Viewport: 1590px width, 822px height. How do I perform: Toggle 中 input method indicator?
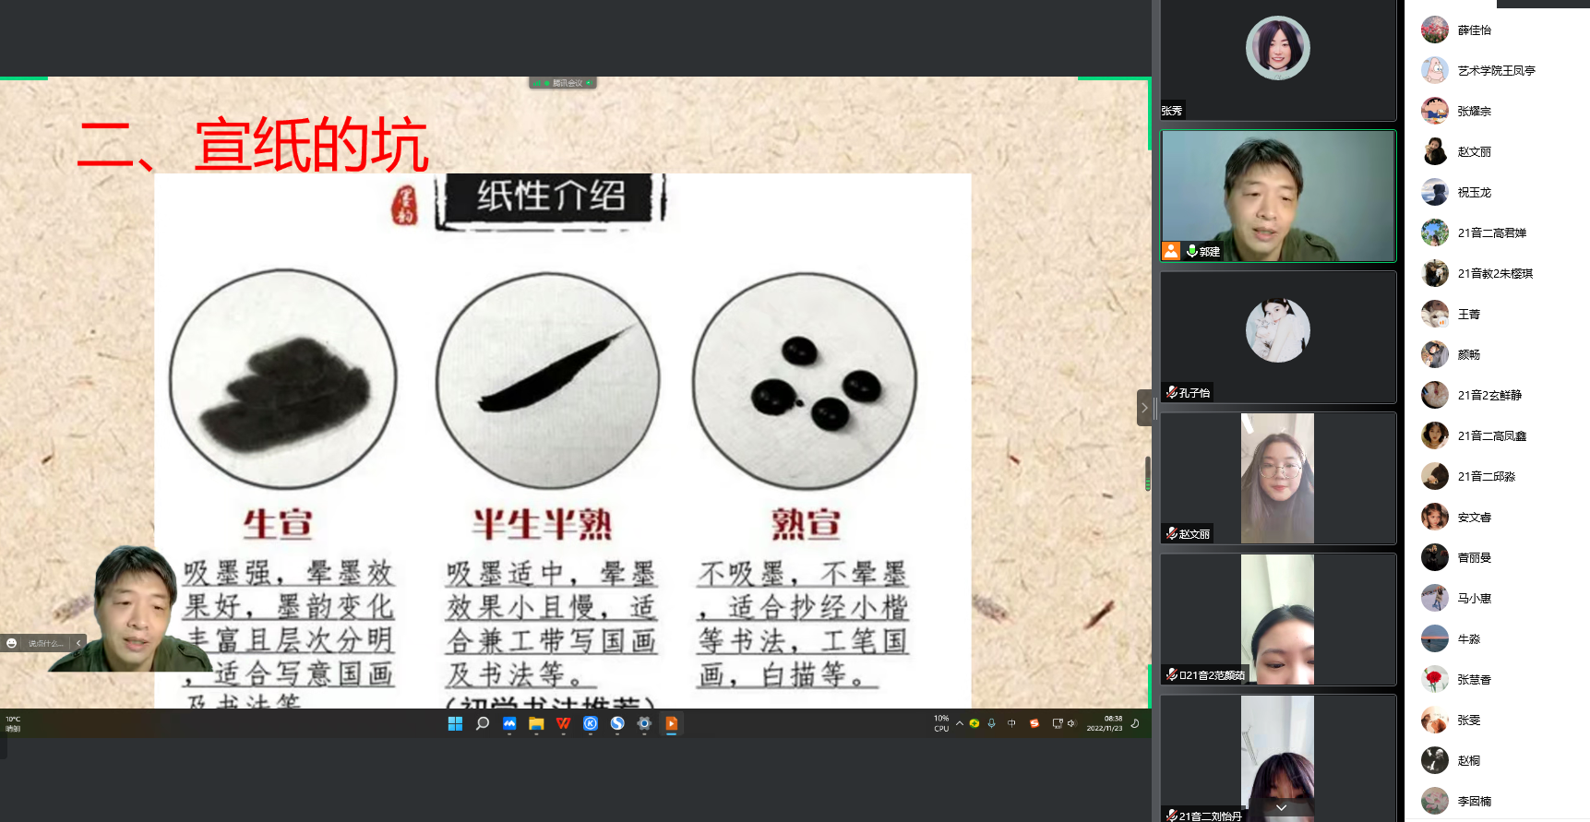click(1011, 723)
